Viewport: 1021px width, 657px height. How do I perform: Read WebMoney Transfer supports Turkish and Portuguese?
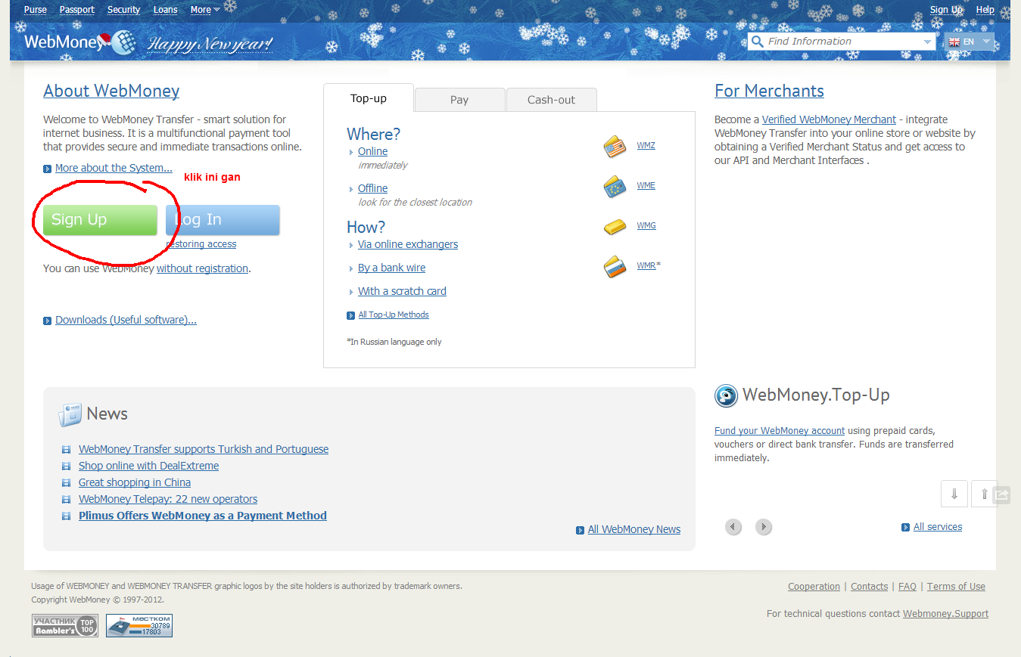tap(204, 449)
